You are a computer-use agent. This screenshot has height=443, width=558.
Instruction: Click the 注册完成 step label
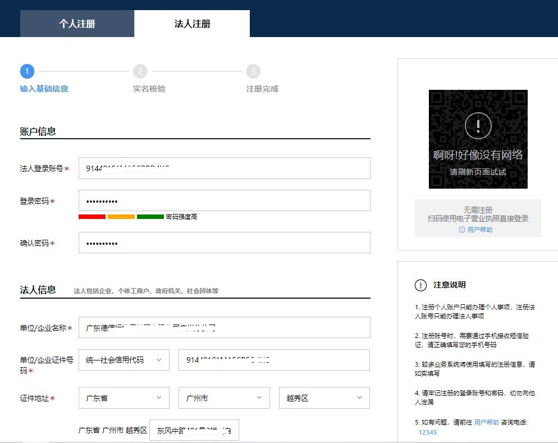[262, 89]
